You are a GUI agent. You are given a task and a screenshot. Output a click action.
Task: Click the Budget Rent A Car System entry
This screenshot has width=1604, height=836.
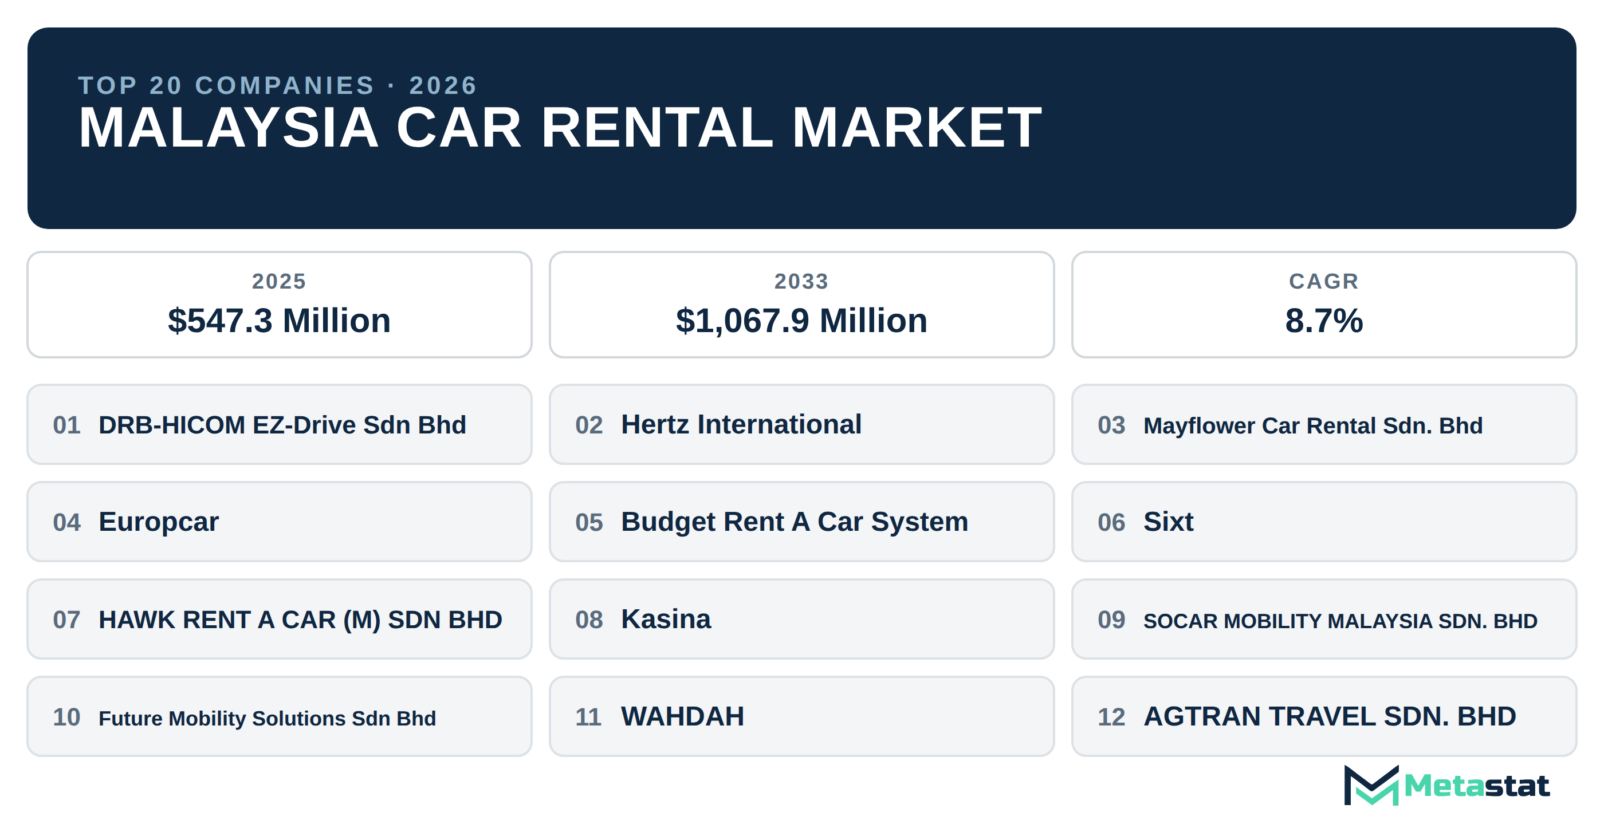click(x=802, y=522)
